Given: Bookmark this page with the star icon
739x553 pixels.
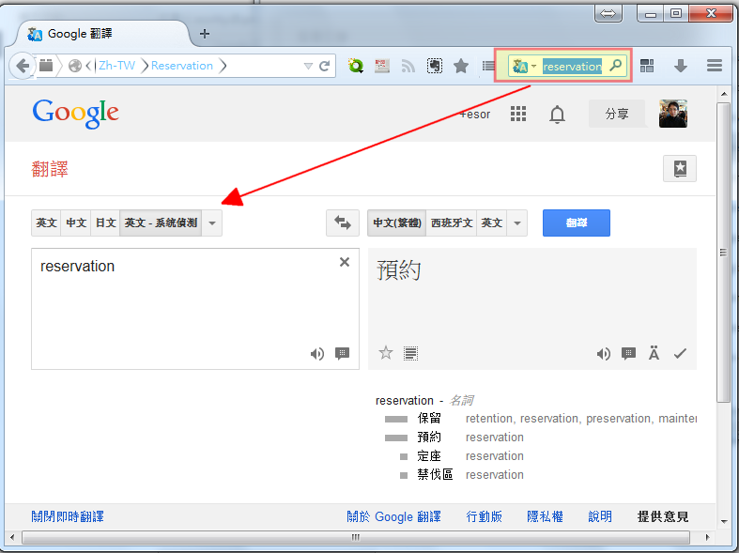Looking at the screenshot, I should (461, 66).
